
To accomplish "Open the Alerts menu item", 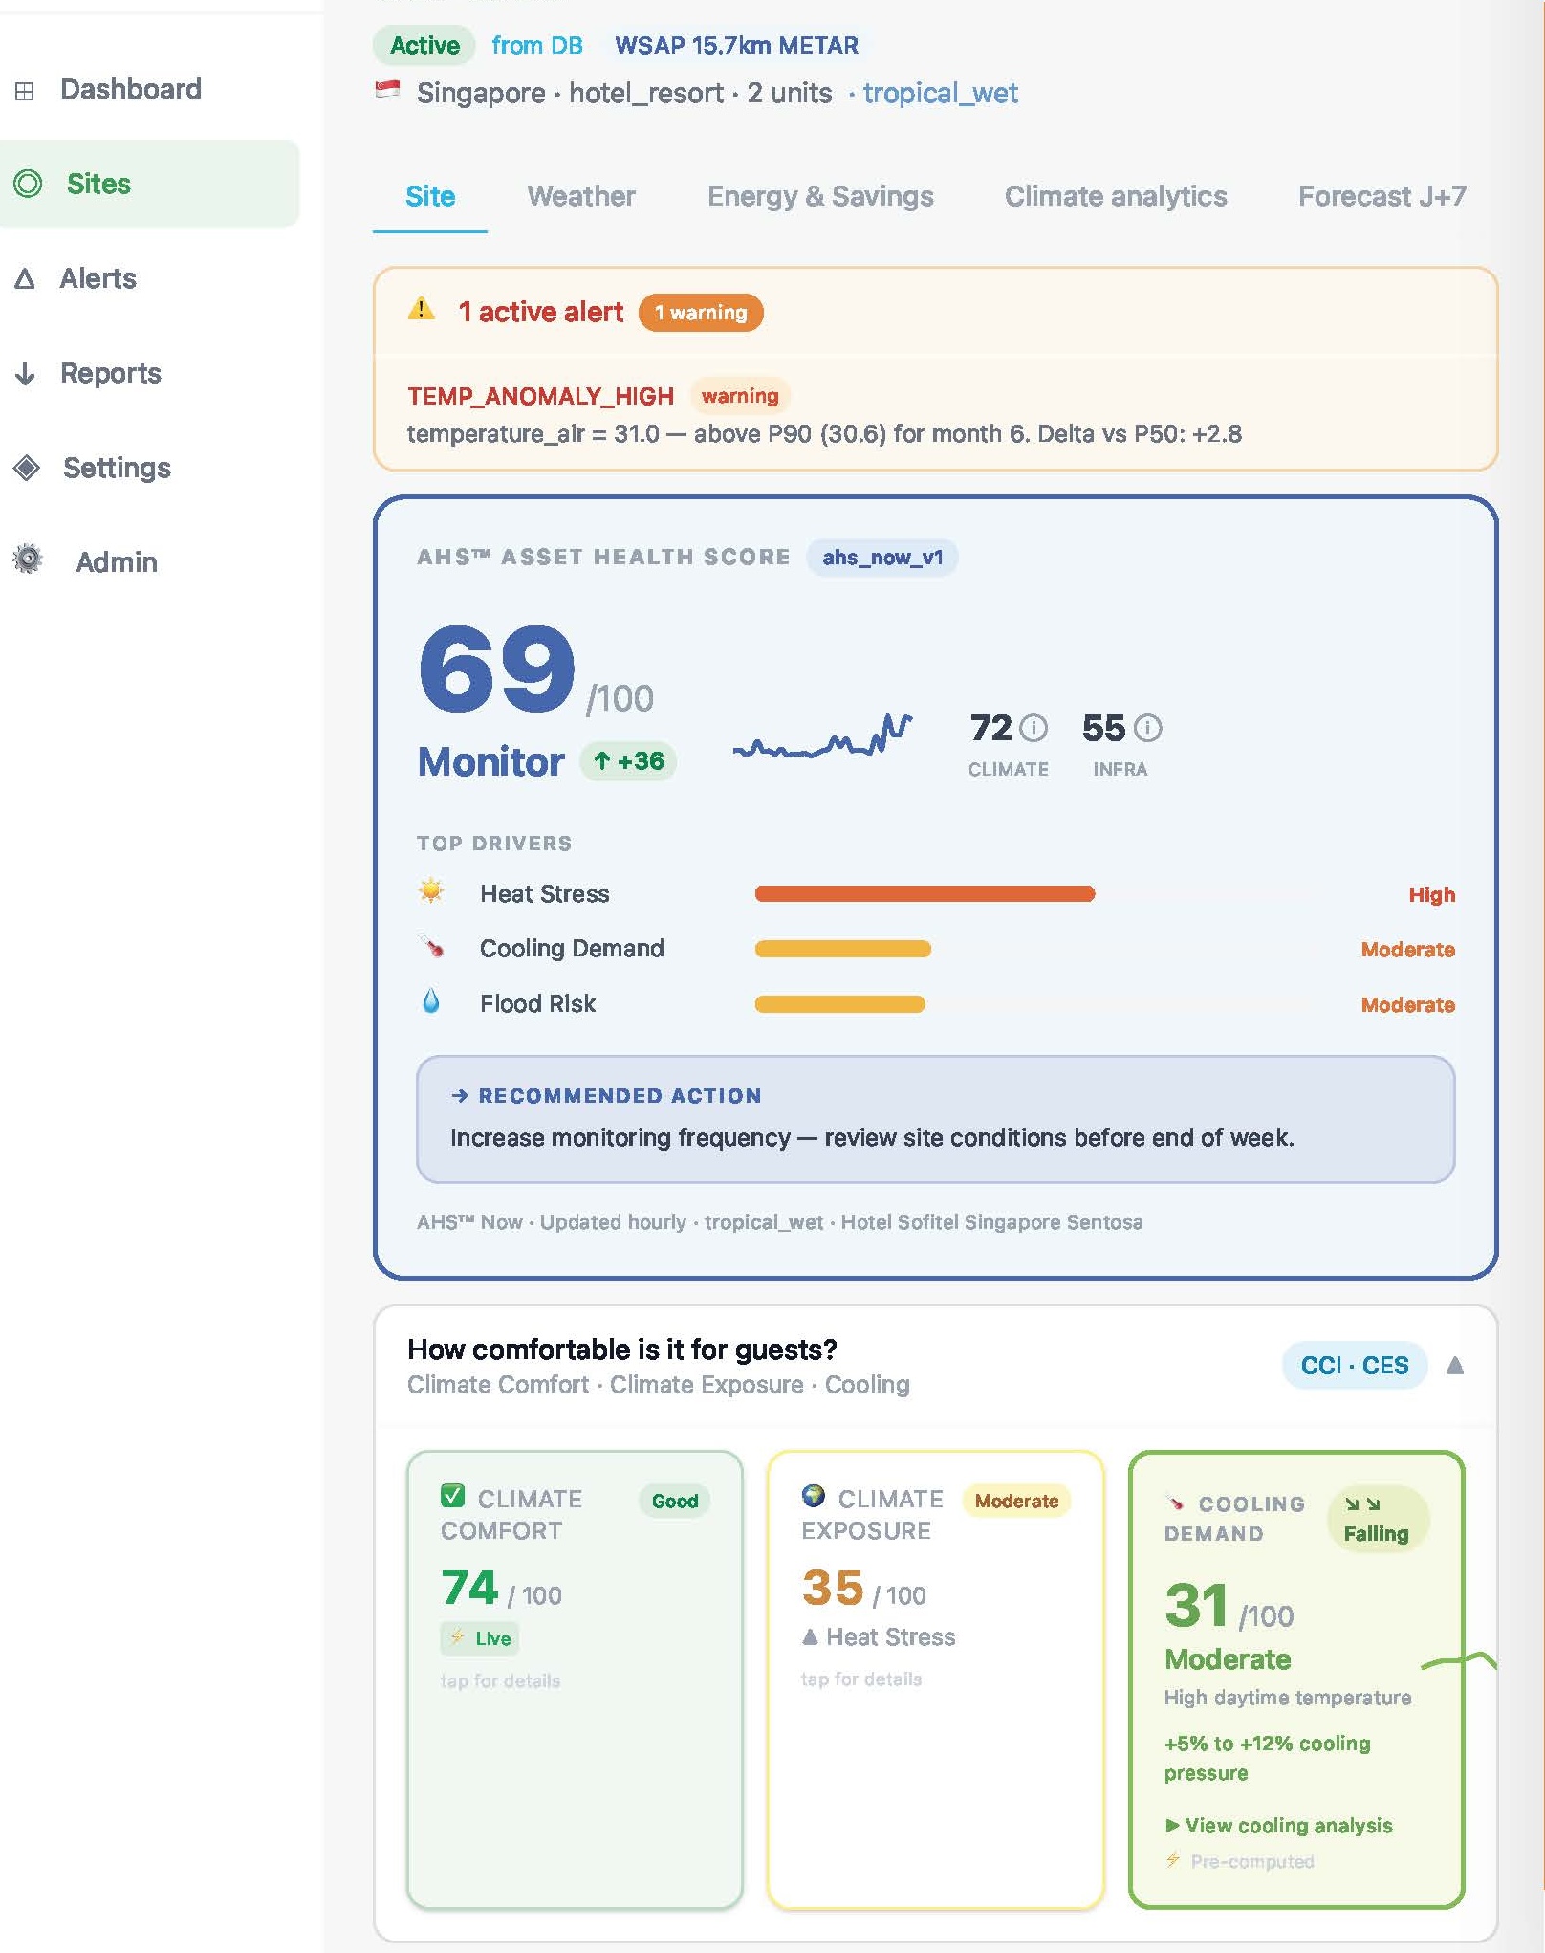I will tap(98, 278).
